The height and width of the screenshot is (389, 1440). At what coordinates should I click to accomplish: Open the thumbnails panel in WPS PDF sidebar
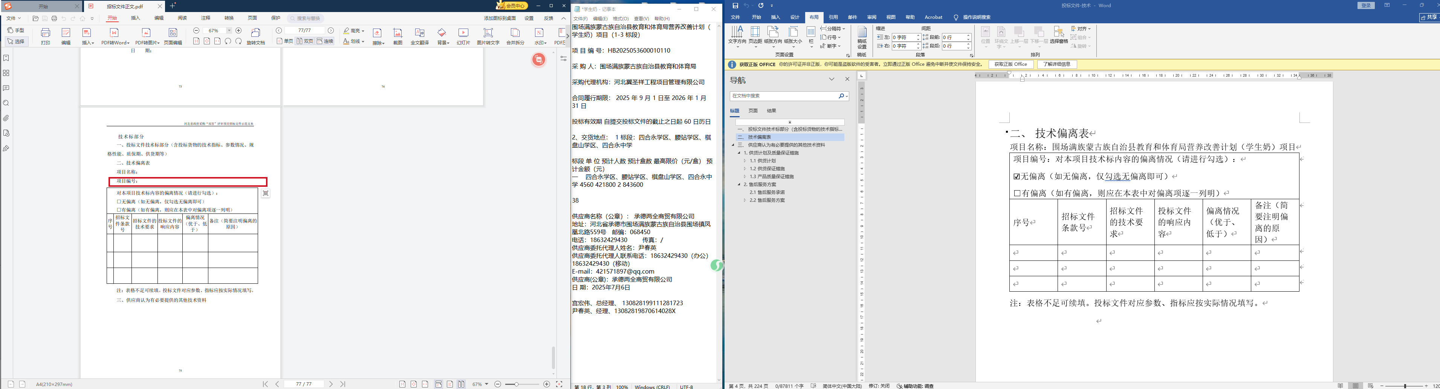pyautogui.click(x=6, y=73)
